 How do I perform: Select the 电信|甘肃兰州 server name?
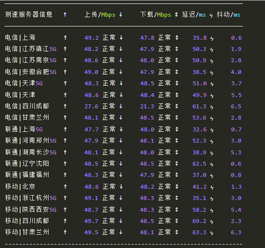pyautogui.click(x=27, y=118)
